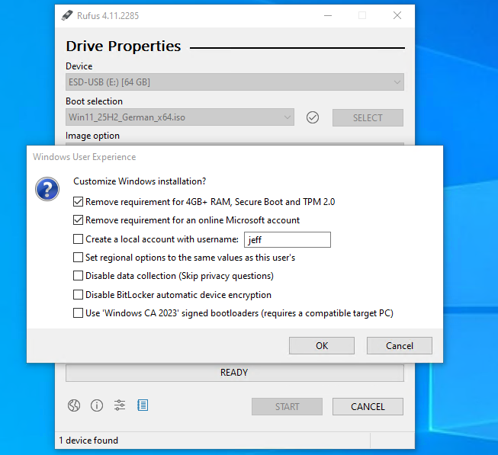Viewport: 498px width, 455px height.
Task: Click the globe language icon in Rufus
Action: point(74,405)
